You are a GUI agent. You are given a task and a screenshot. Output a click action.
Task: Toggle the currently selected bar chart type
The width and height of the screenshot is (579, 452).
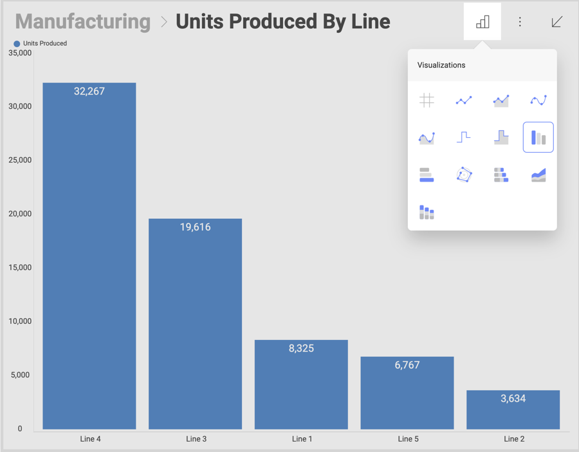click(538, 137)
